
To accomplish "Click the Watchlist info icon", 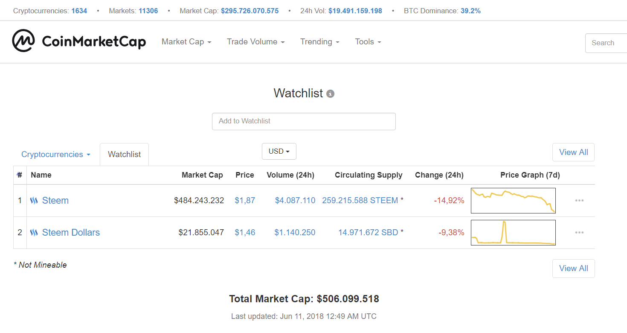I will click(x=330, y=94).
